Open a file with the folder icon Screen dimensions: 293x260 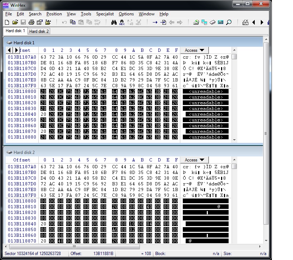(15, 22)
